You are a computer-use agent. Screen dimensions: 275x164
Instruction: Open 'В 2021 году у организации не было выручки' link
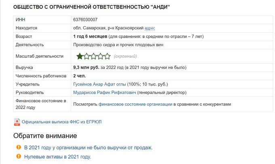click(88, 148)
